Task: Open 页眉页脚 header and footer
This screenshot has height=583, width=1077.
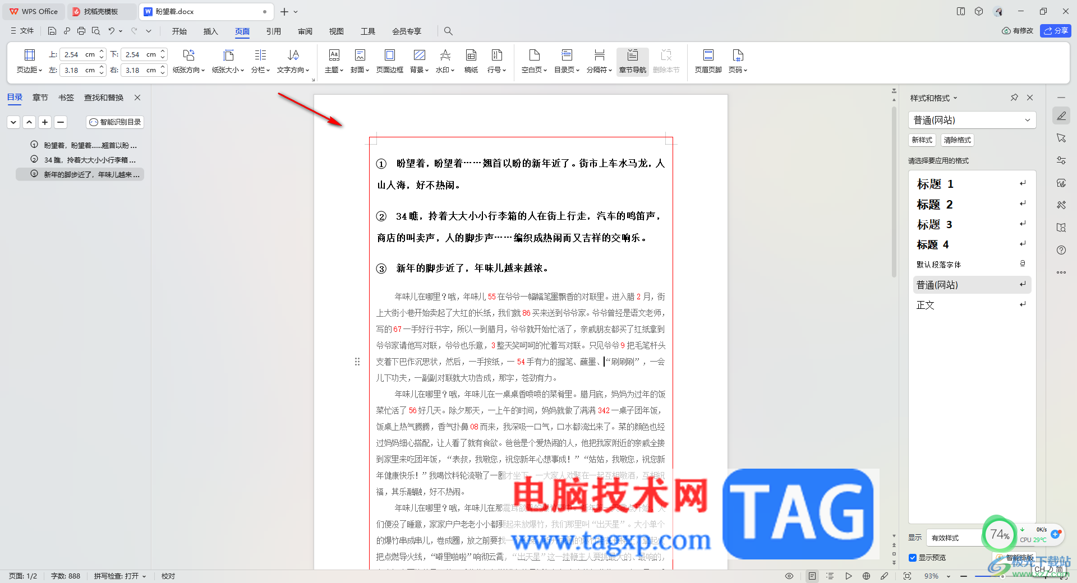Action: [708, 61]
